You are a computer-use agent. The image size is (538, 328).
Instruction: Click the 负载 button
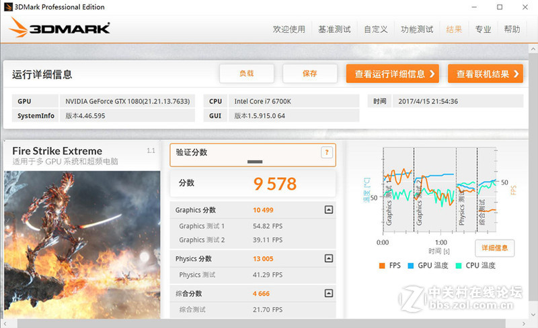tap(247, 73)
